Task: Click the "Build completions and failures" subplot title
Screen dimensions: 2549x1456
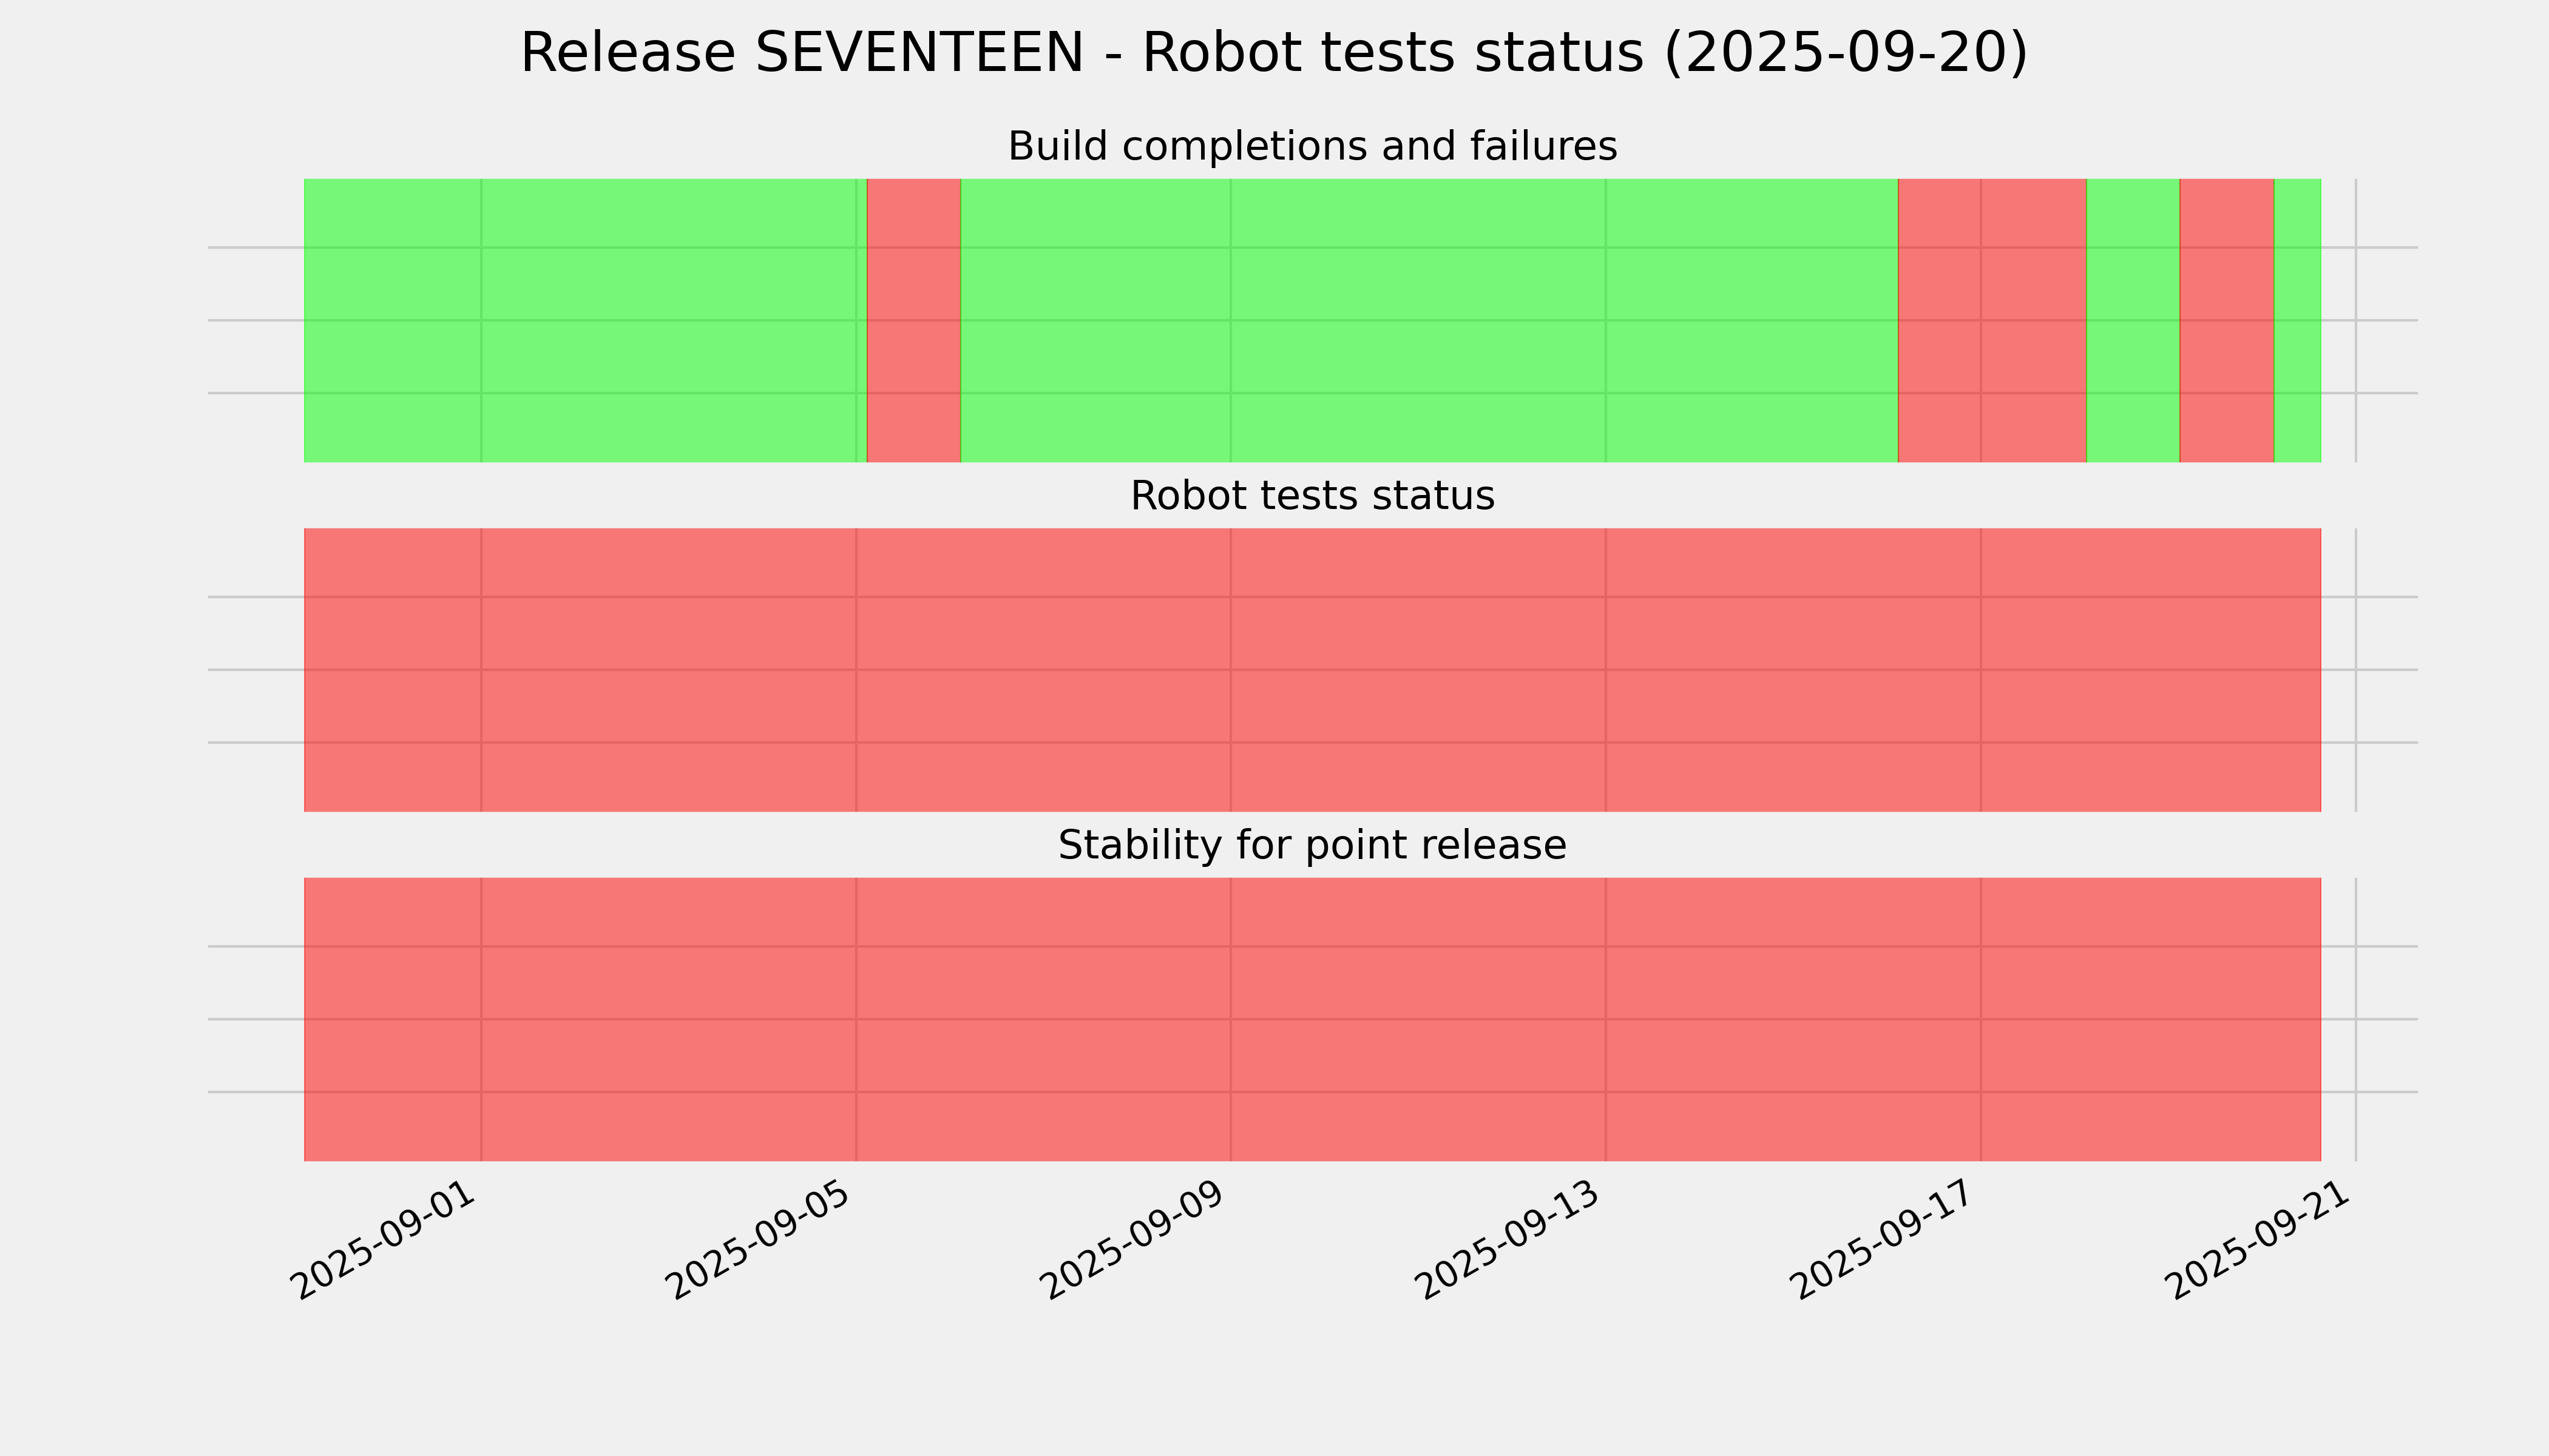Action: pos(1312,147)
